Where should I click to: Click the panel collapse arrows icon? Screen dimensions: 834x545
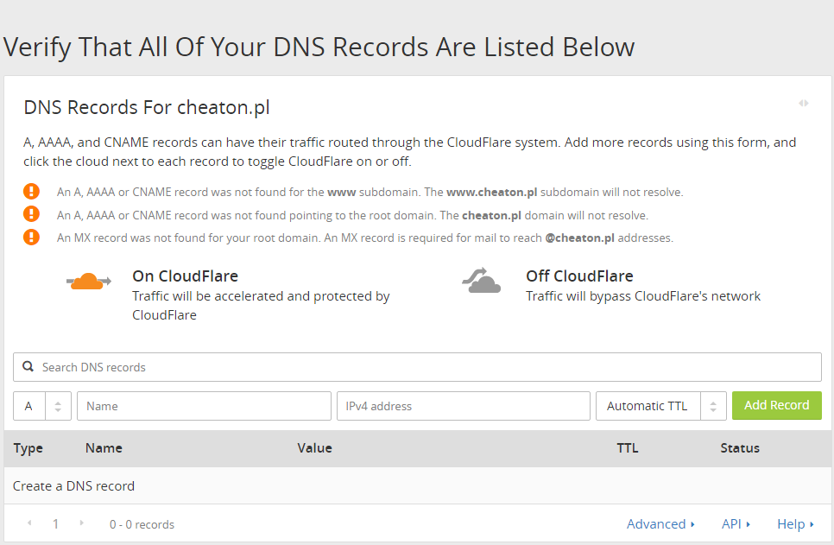tap(804, 104)
